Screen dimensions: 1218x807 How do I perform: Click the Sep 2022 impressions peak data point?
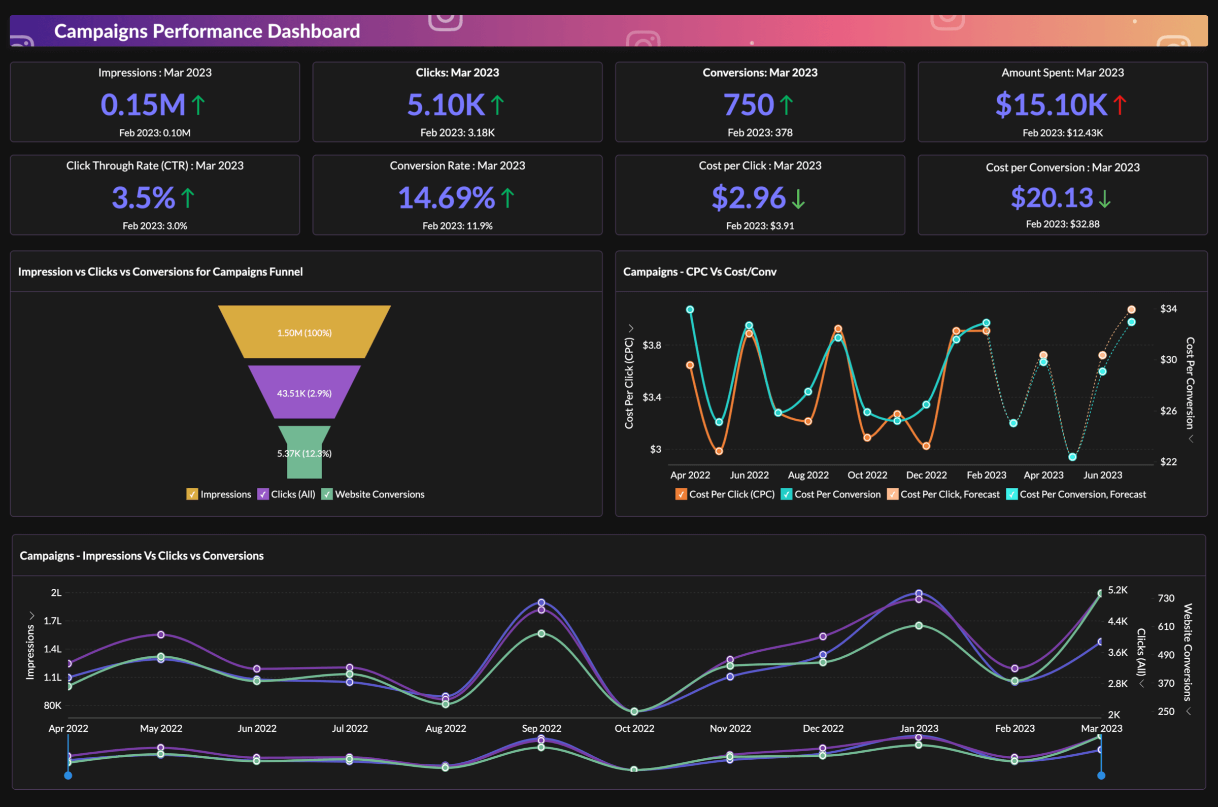pos(542,602)
